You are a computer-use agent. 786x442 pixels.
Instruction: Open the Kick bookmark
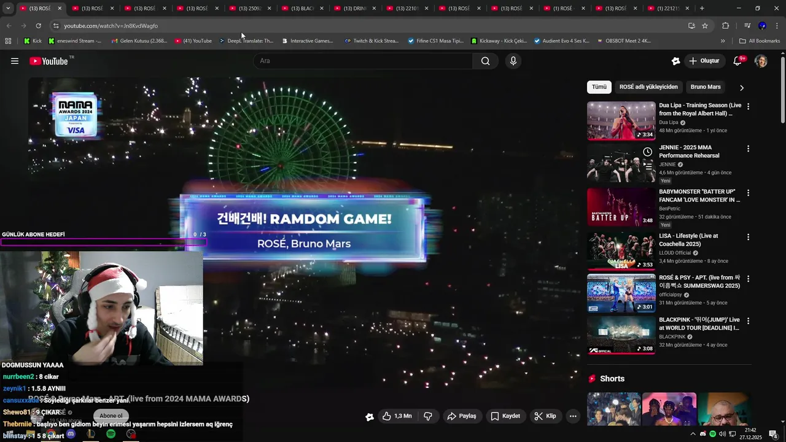click(x=33, y=41)
